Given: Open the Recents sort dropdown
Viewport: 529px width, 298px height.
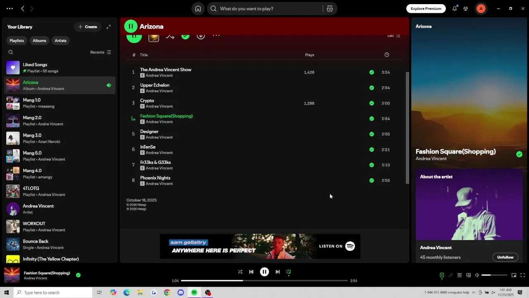Looking at the screenshot, I should 100,52.
